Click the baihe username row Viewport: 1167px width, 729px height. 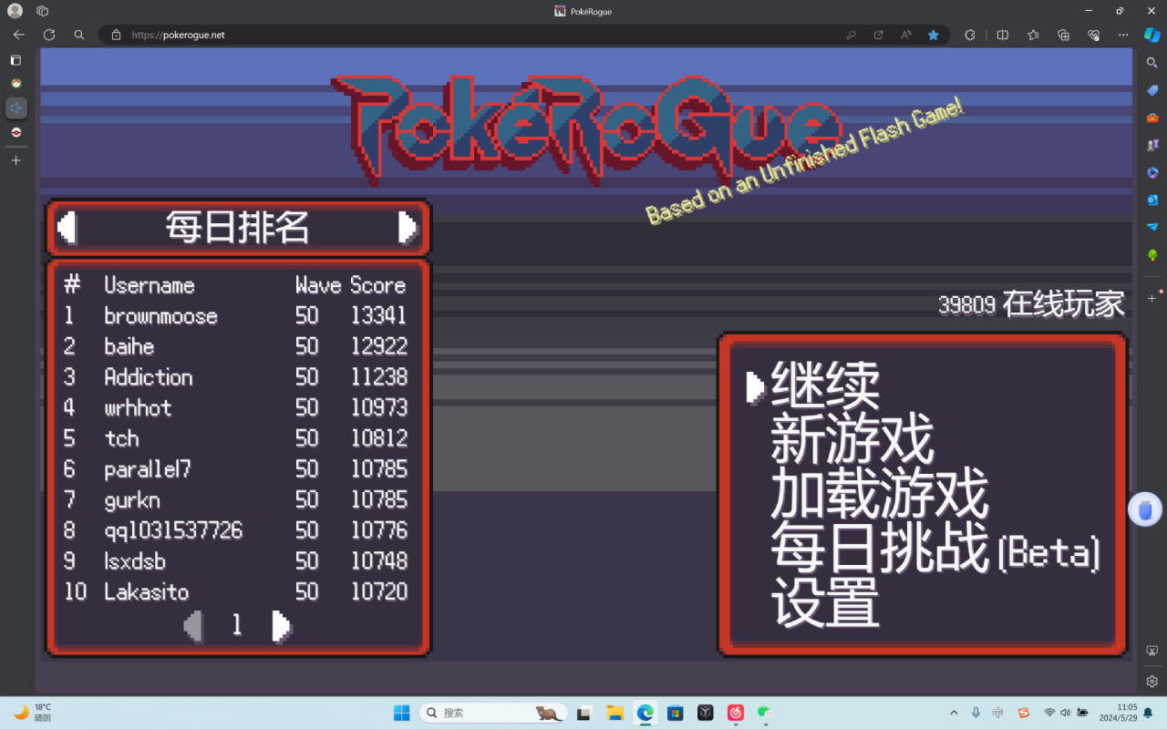pos(129,347)
